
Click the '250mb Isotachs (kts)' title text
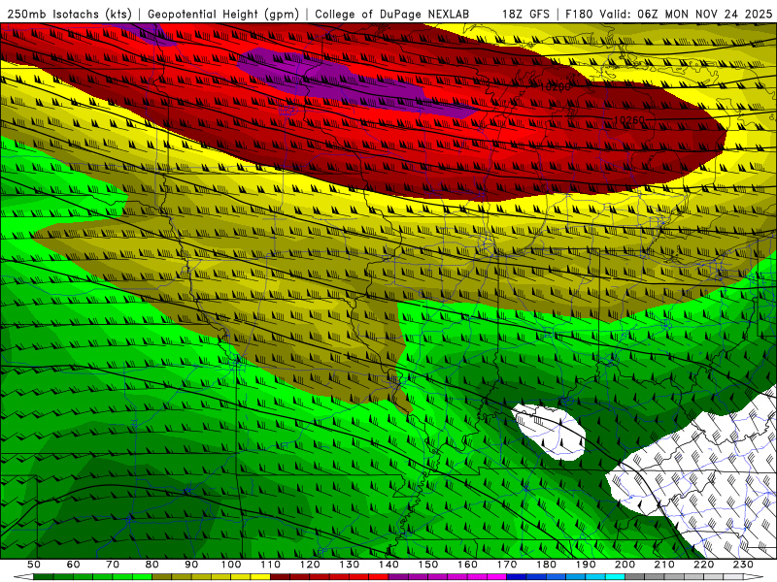click(69, 15)
